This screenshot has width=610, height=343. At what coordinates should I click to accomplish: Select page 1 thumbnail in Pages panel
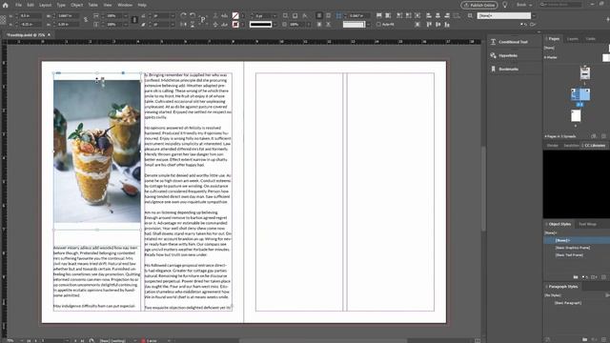tap(584, 73)
